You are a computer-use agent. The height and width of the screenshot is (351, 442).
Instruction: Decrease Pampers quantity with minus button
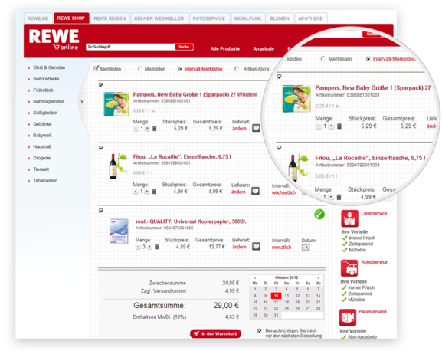click(x=136, y=129)
